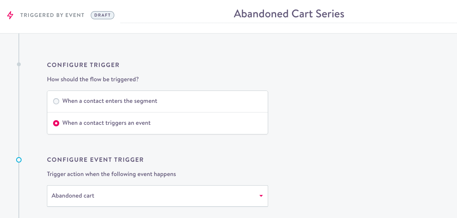
Task: Click the blue circle marker beside Configure Event Trigger
Action: click(x=19, y=160)
